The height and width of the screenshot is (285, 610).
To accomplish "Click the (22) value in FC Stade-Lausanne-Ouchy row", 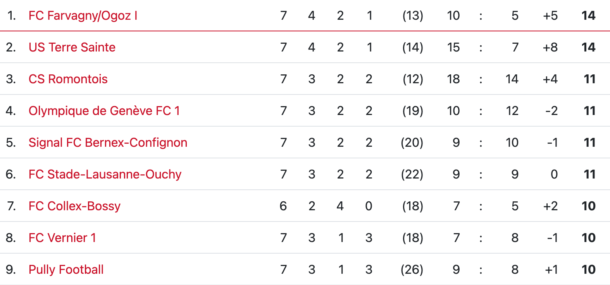I will click(x=412, y=174).
